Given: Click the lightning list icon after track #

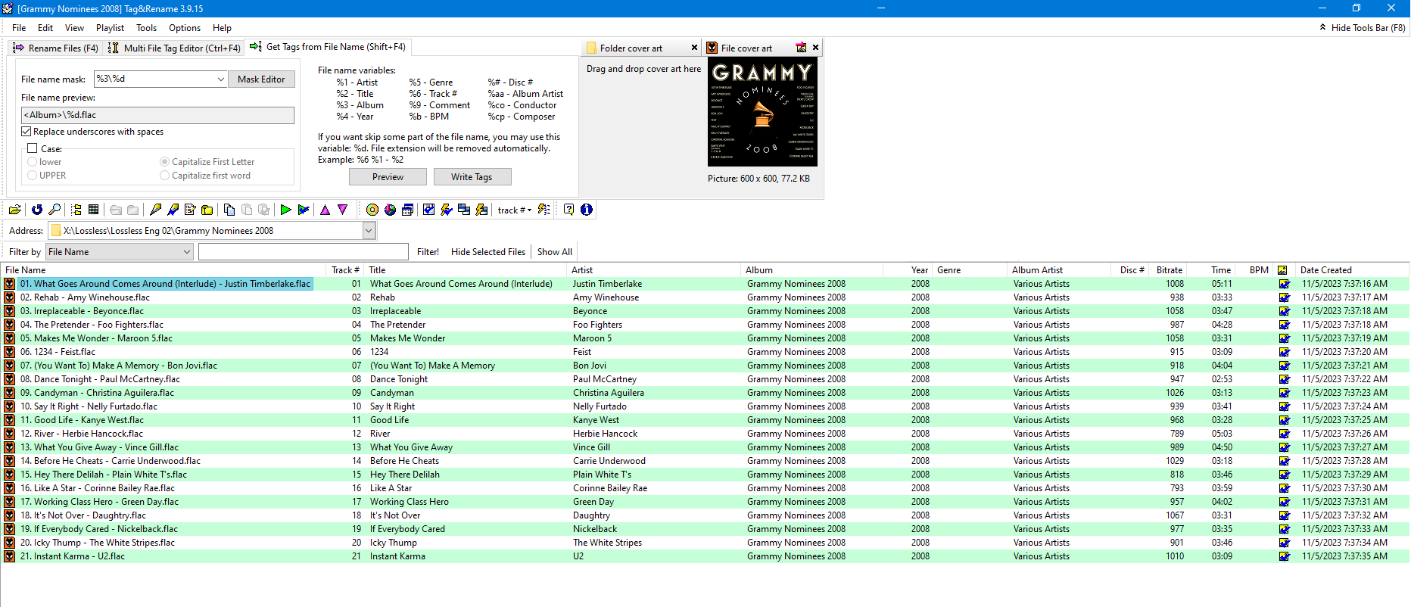Looking at the screenshot, I should pyautogui.click(x=544, y=210).
